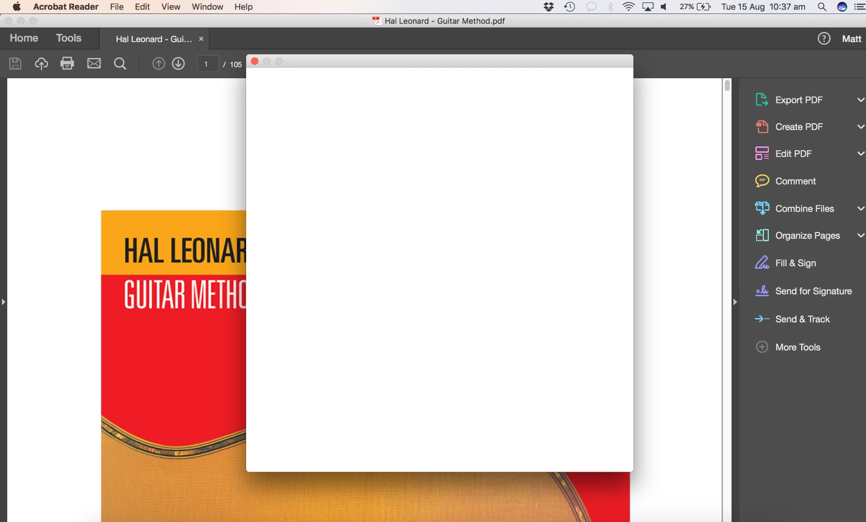Click the Comment speech bubble icon

click(762, 181)
